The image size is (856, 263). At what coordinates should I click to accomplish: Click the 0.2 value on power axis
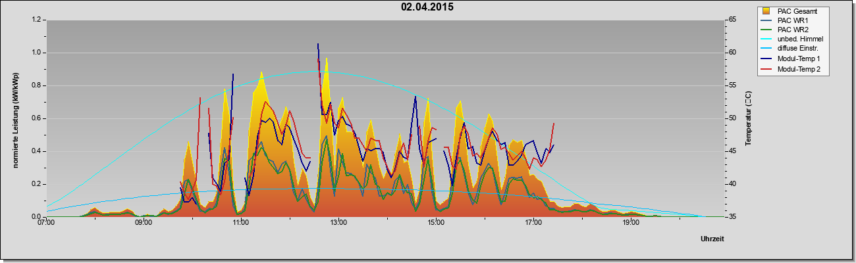point(37,184)
